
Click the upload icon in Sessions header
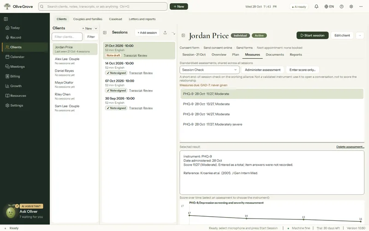point(165,32)
